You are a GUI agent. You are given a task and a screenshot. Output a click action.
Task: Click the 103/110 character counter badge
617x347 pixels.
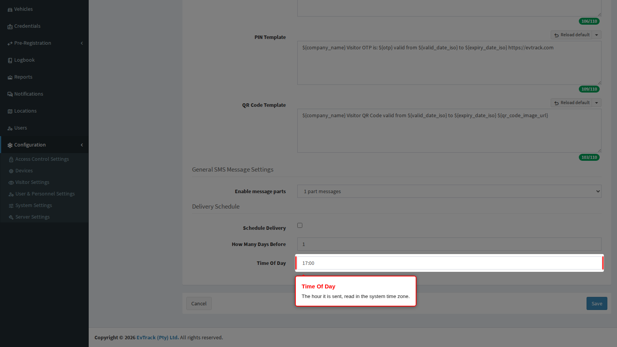589,157
